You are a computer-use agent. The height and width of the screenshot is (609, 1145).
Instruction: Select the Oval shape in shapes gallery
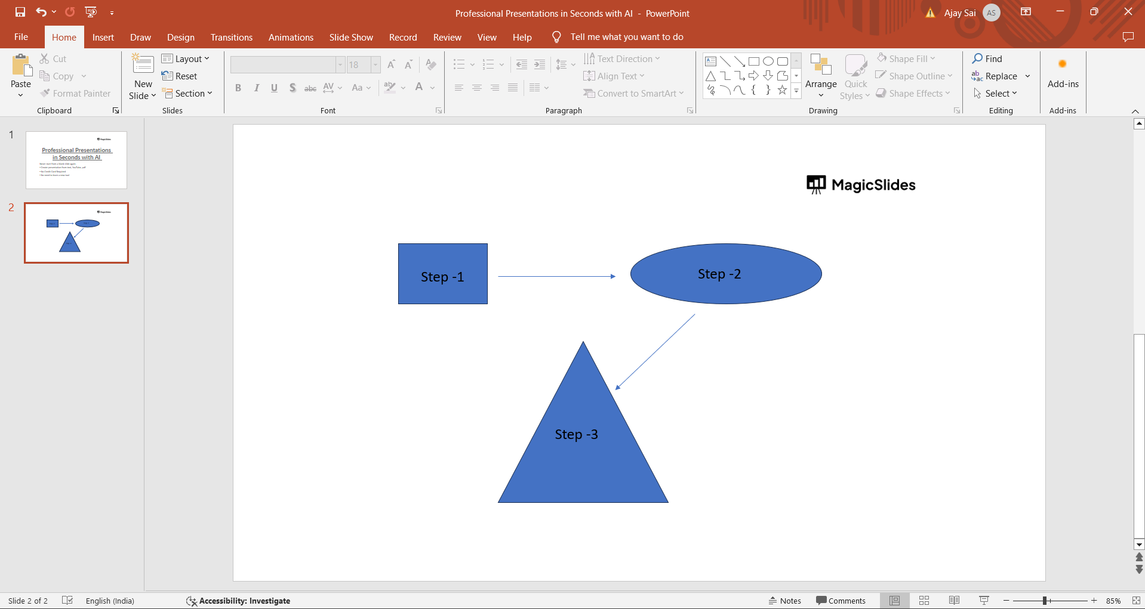[x=768, y=61]
